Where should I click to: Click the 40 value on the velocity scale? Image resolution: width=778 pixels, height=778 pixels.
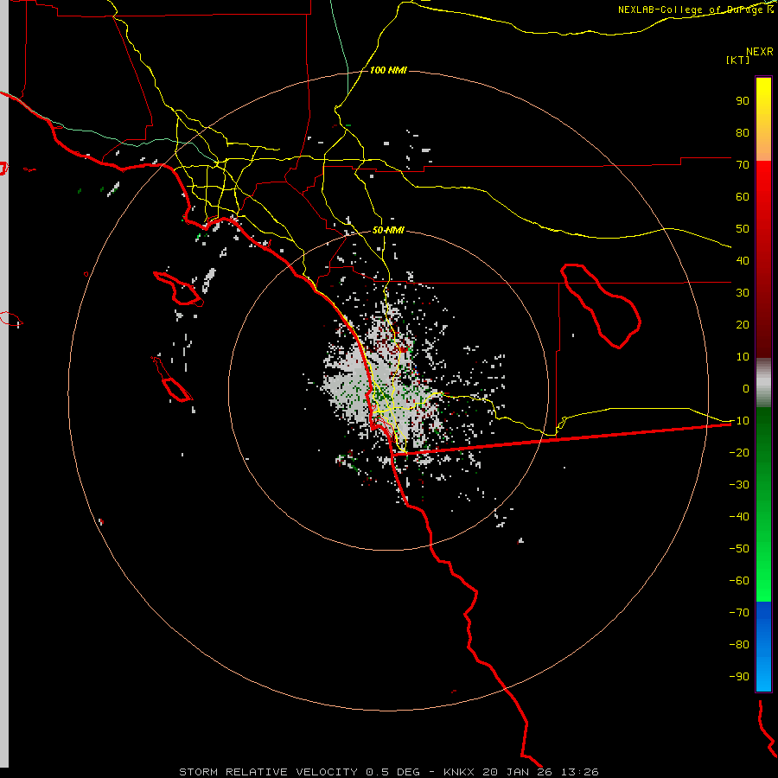(x=743, y=260)
